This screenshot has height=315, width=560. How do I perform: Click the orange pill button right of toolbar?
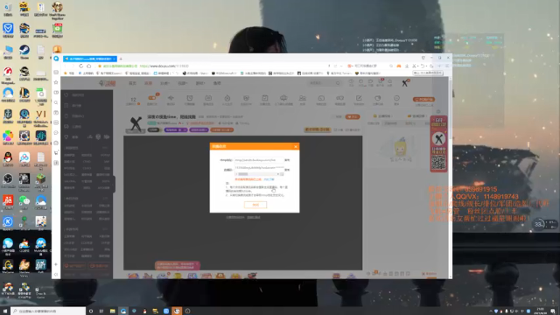point(423,99)
